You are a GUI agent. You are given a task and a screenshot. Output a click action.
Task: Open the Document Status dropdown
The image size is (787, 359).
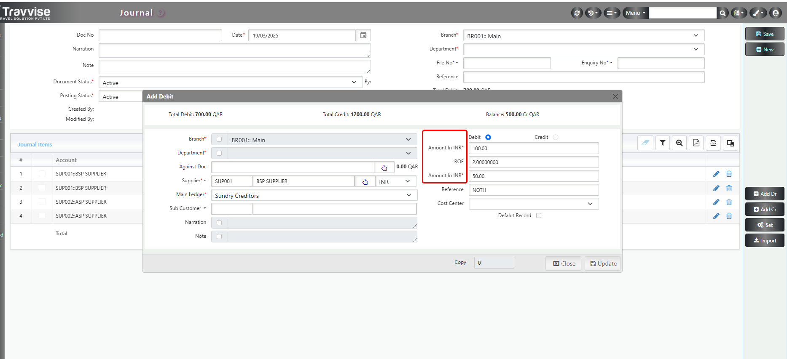[x=231, y=82]
